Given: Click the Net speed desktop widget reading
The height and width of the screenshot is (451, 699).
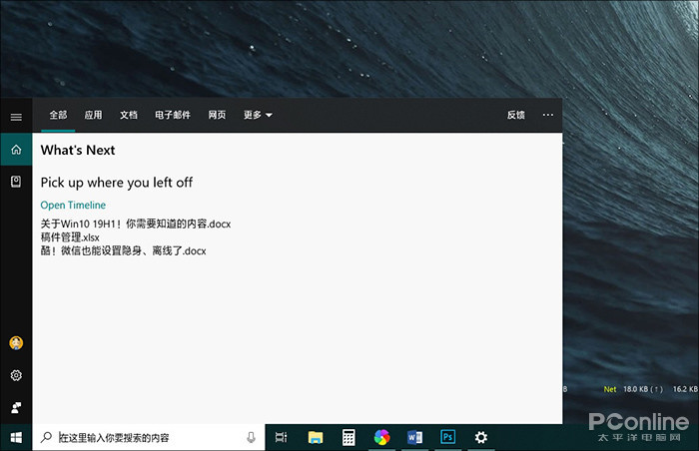Looking at the screenshot, I should [x=650, y=389].
